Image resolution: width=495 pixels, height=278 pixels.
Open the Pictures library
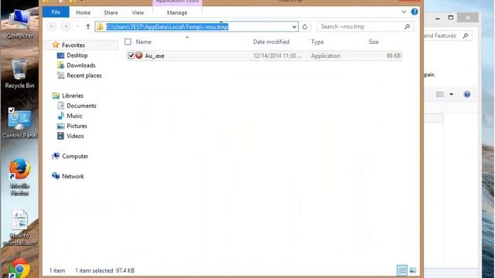pyautogui.click(x=77, y=126)
